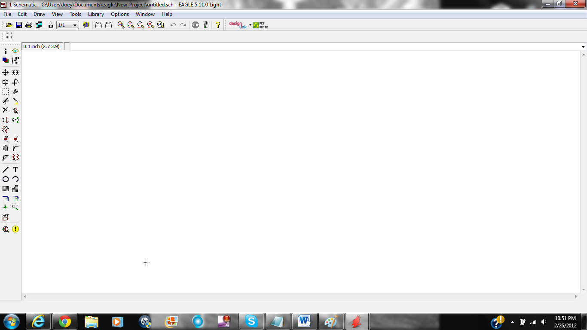Click into the command line input field

[x=325, y=46]
